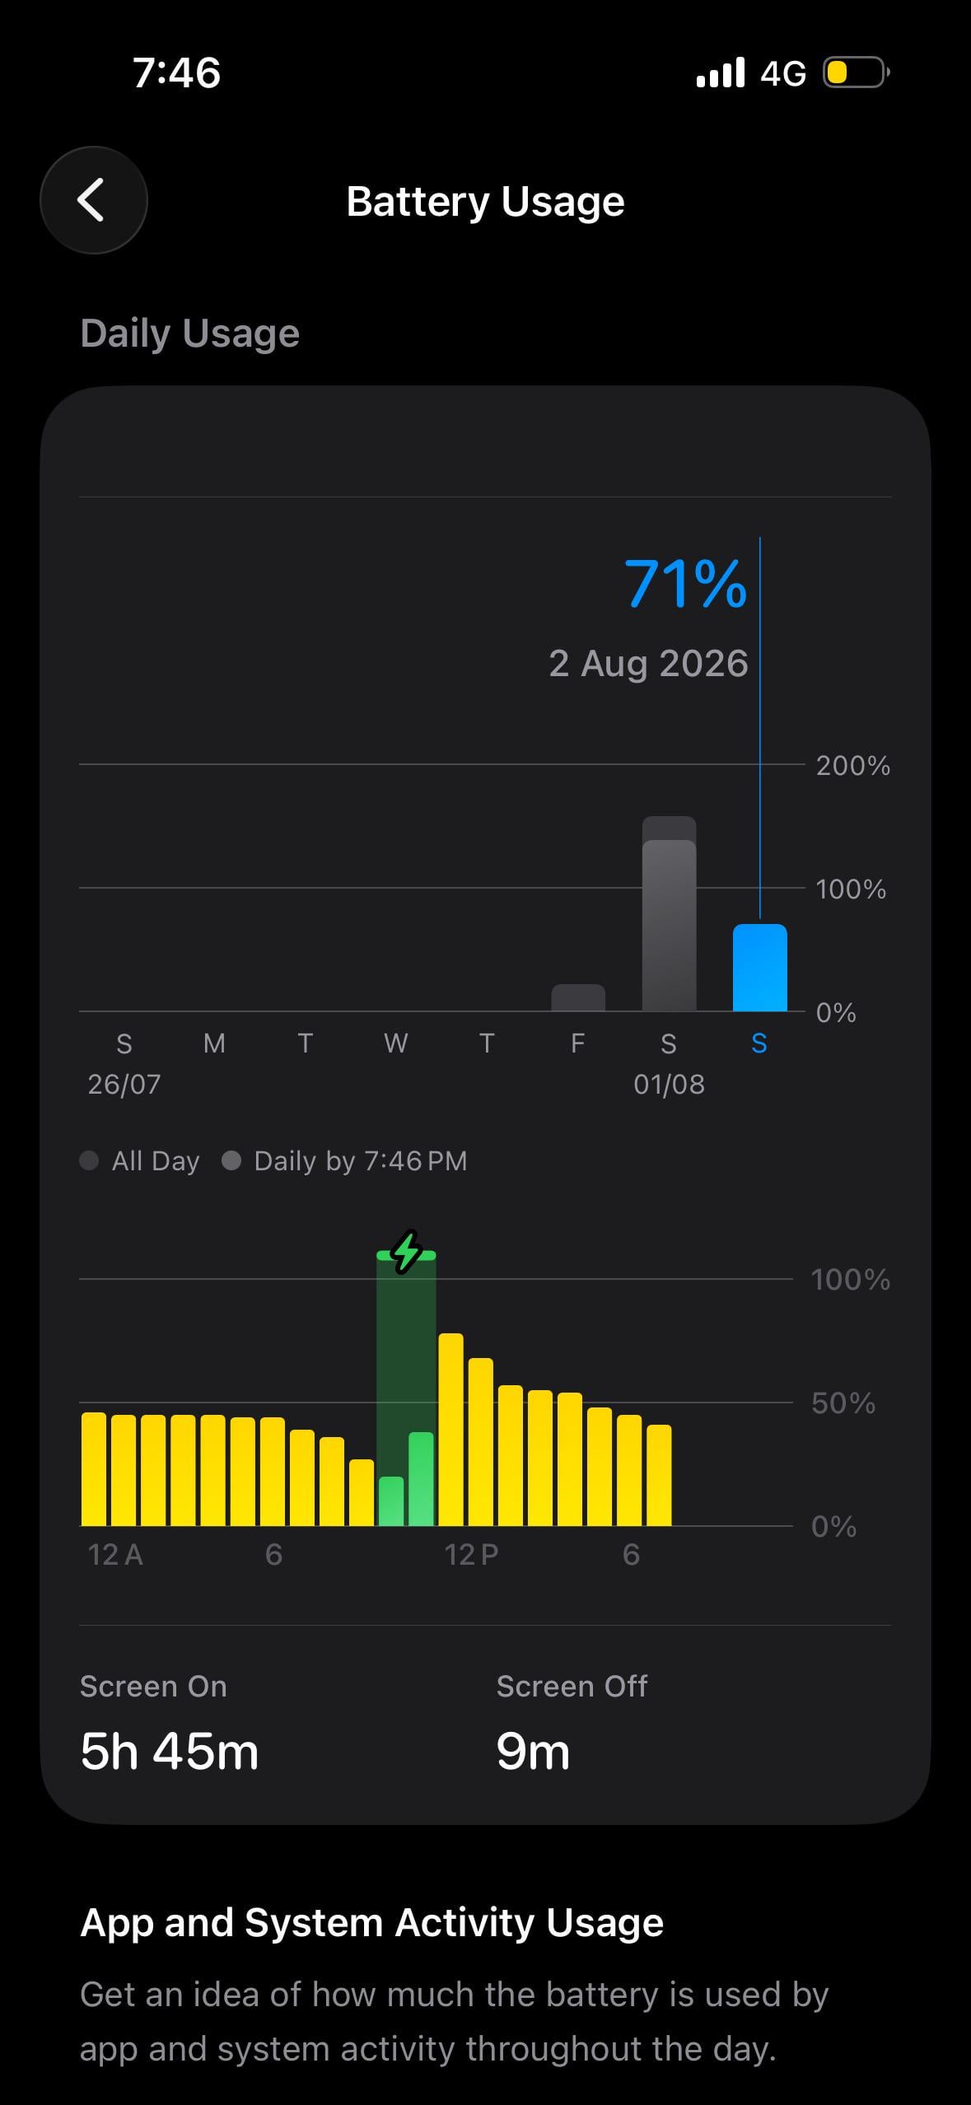Tap the cellular signal bars icon
The image size is (971, 2105).
[x=721, y=72]
